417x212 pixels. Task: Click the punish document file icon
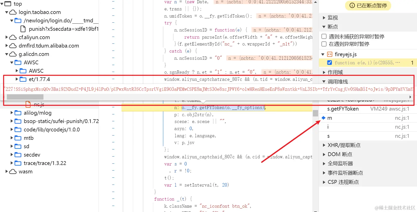[x=23, y=29]
